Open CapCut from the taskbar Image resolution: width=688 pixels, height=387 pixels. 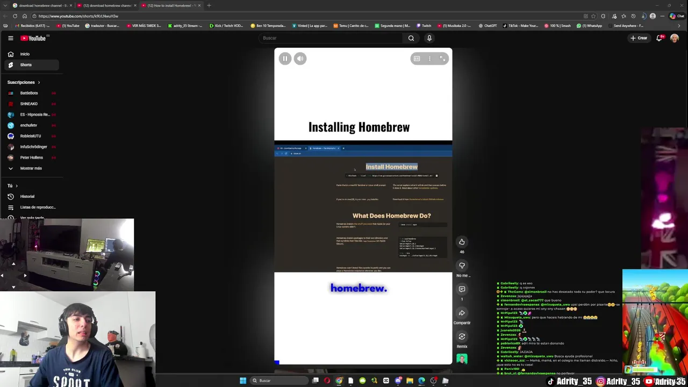tap(386, 381)
